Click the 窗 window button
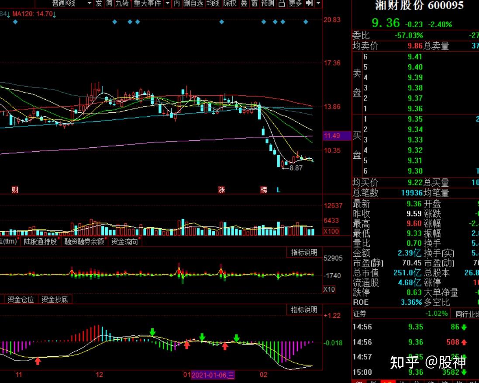The height and width of the screenshot is (383, 479). click(255, 3)
